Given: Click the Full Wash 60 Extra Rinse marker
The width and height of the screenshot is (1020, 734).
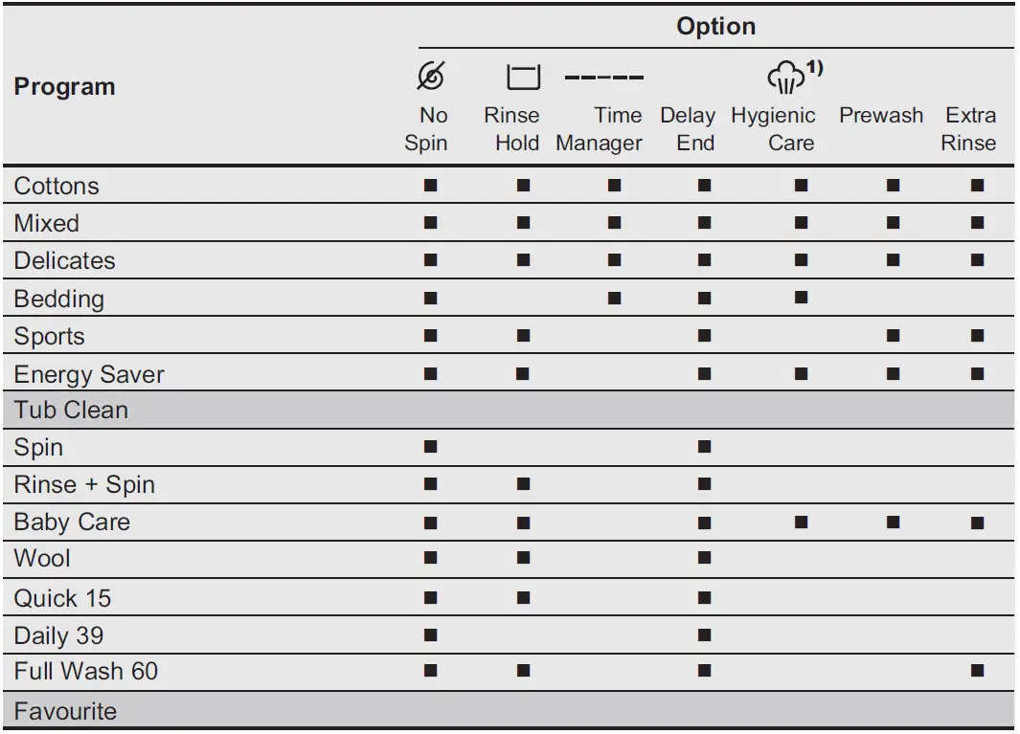Looking at the screenshot, I should coord(977,671).
